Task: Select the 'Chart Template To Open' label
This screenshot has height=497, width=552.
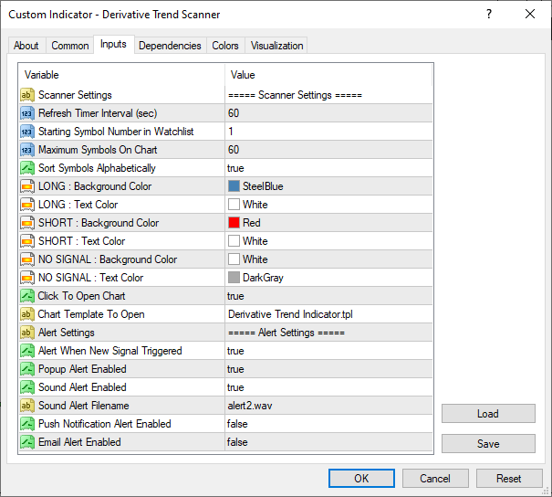Action: pos(91,314)
